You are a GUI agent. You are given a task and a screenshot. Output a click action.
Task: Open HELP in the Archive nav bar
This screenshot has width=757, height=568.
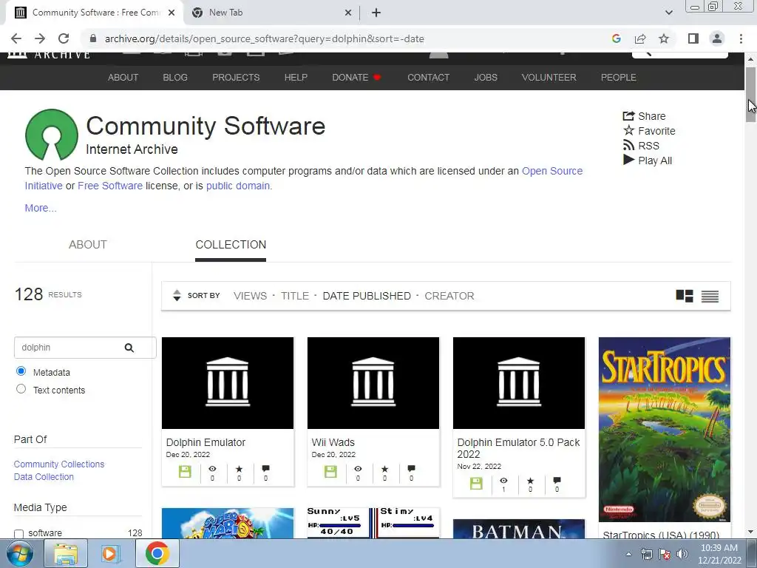[x=296, y=77]
